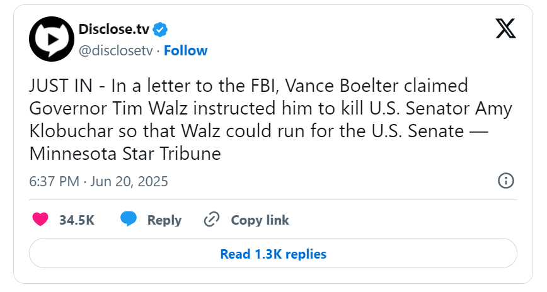Click the Reply label

pyautogui.click(x=164, y=220)
